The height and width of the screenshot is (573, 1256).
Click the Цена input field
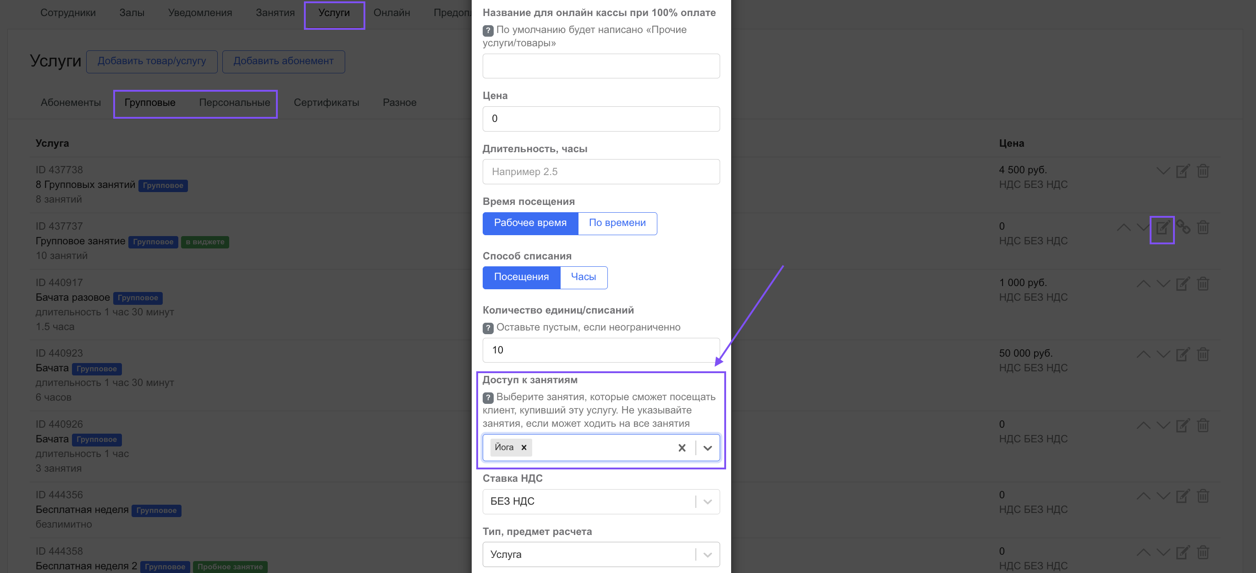600,119
